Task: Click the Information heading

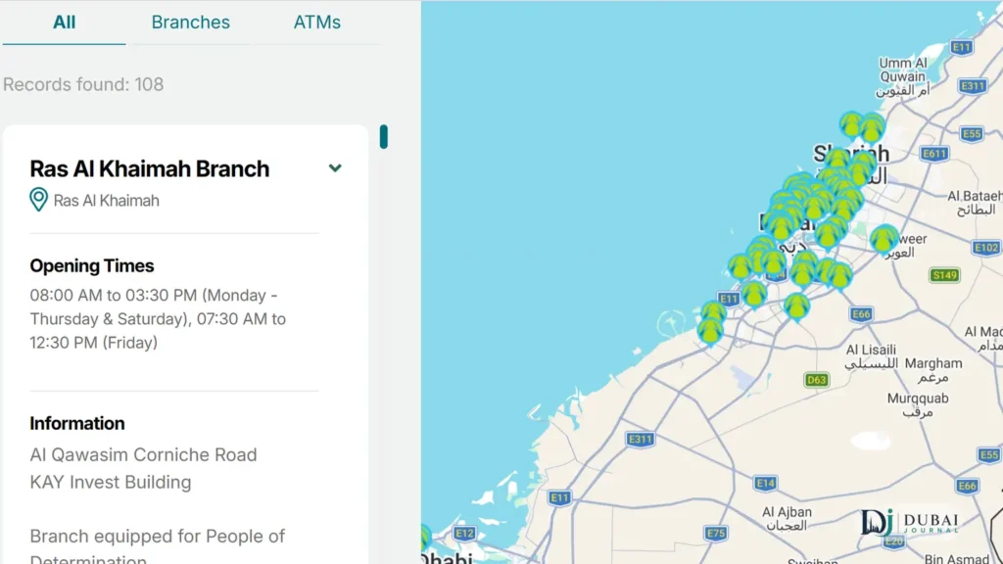Action: [77, 423]
